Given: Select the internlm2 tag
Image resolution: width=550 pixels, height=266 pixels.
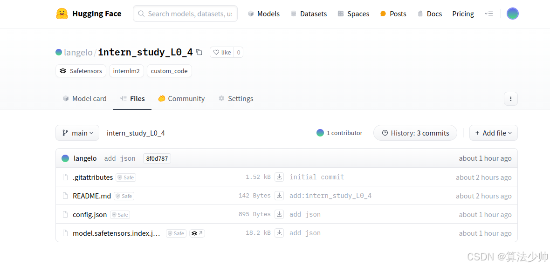Looking at the screenshot, I should pos(126,71).
